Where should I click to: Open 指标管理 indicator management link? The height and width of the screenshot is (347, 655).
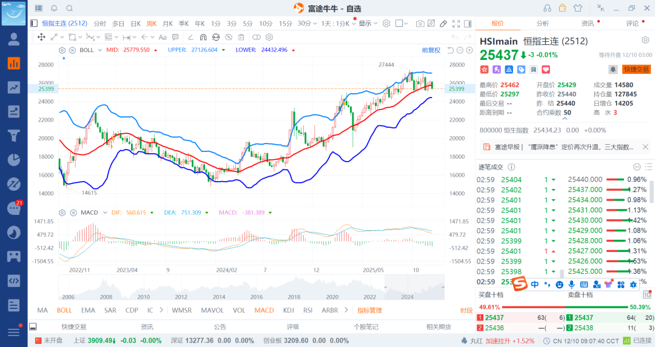(369, 310)
